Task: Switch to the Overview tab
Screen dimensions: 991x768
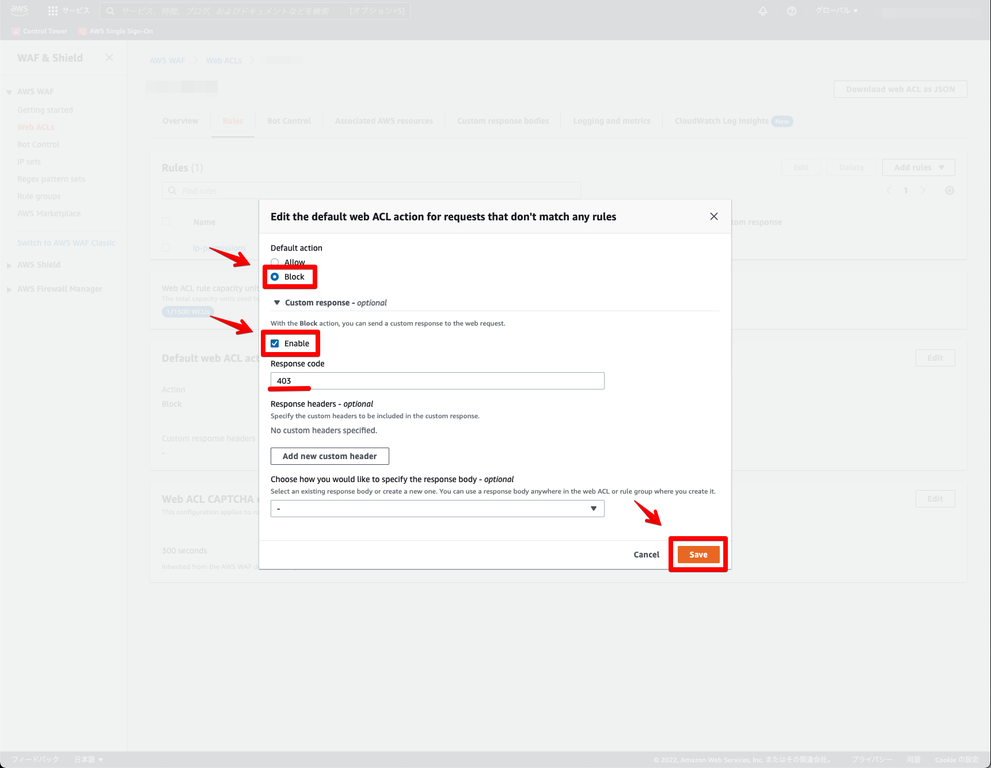Action: pos(180,121)
